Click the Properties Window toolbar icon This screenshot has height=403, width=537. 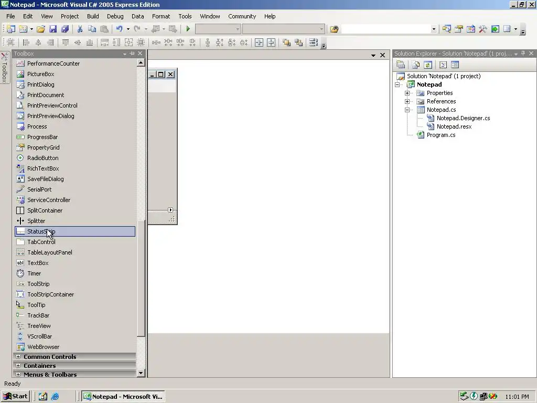pyautogui.click(x=458, y=29)
